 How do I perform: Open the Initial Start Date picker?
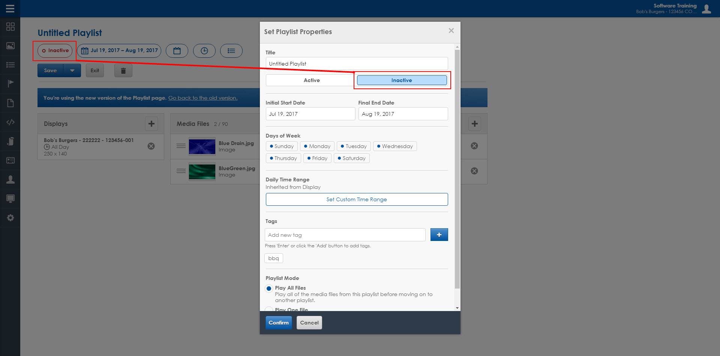[310, 114]
